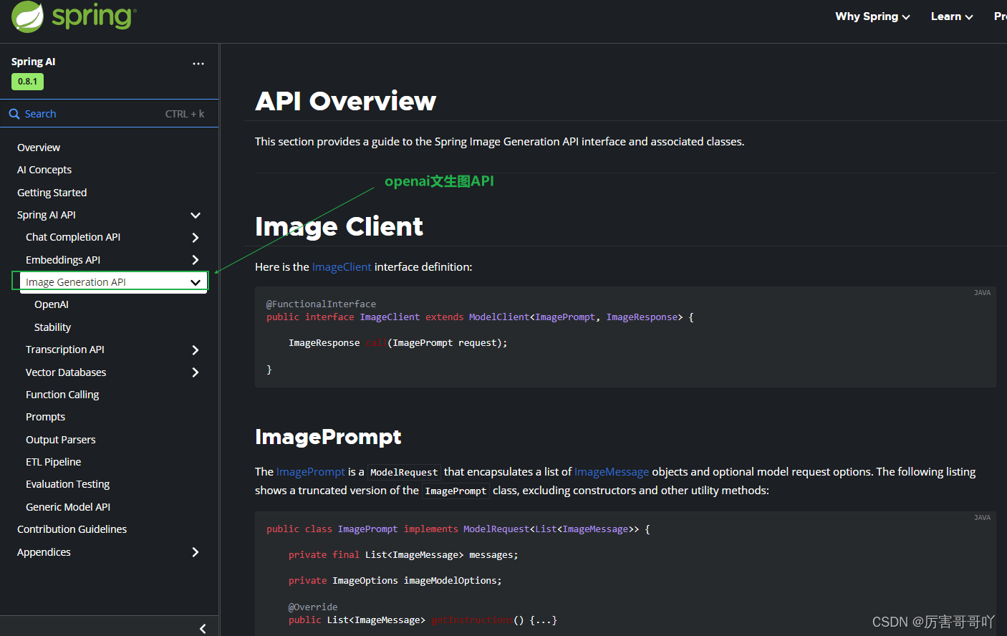
Task: Open the Appendices item
Action: tap(44, 552)
